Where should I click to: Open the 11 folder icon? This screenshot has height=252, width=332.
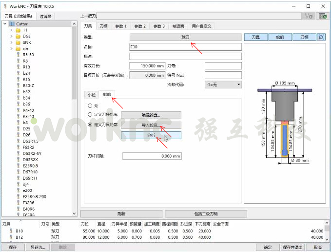(x=18, y=30)
